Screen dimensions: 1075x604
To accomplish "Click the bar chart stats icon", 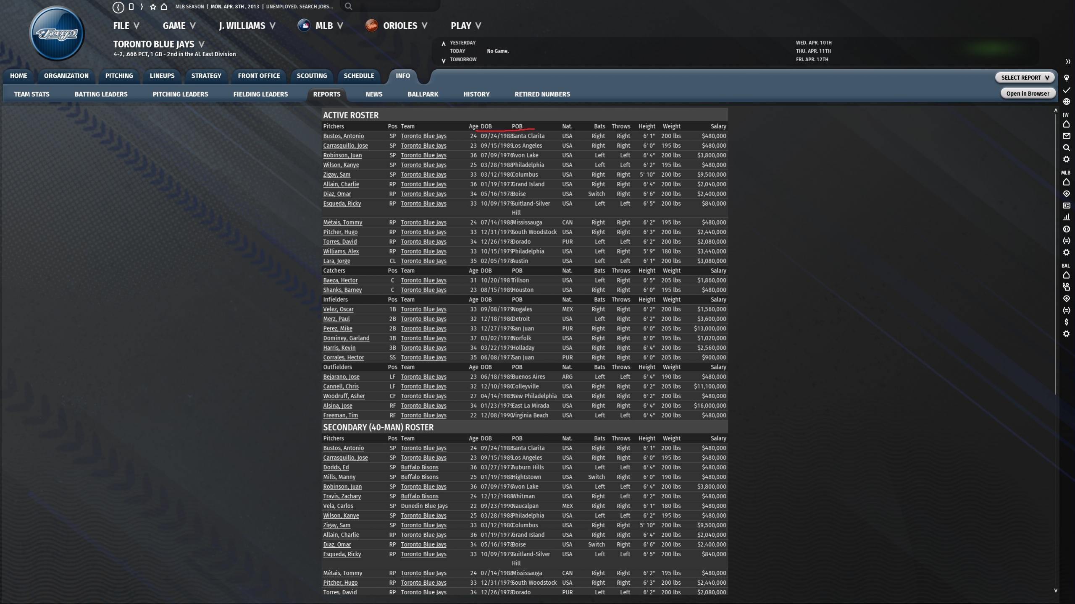I will tap(1066, 217).
